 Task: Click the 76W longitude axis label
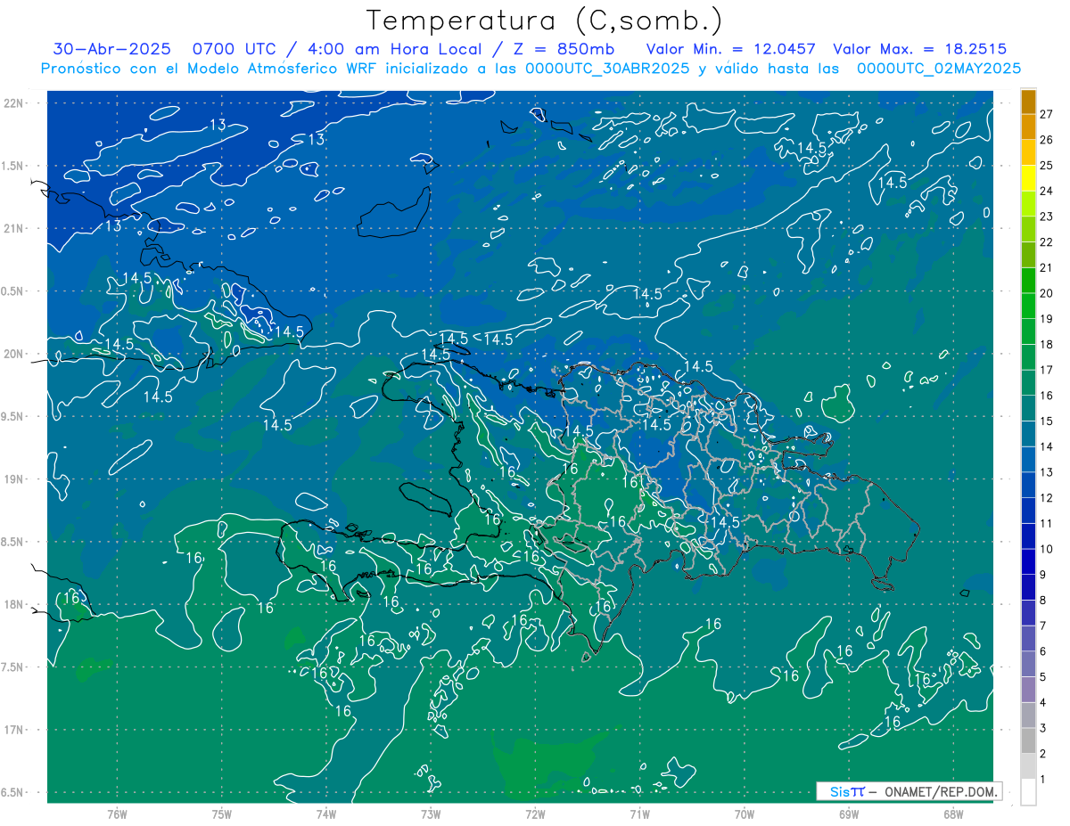tap(117, 814)
